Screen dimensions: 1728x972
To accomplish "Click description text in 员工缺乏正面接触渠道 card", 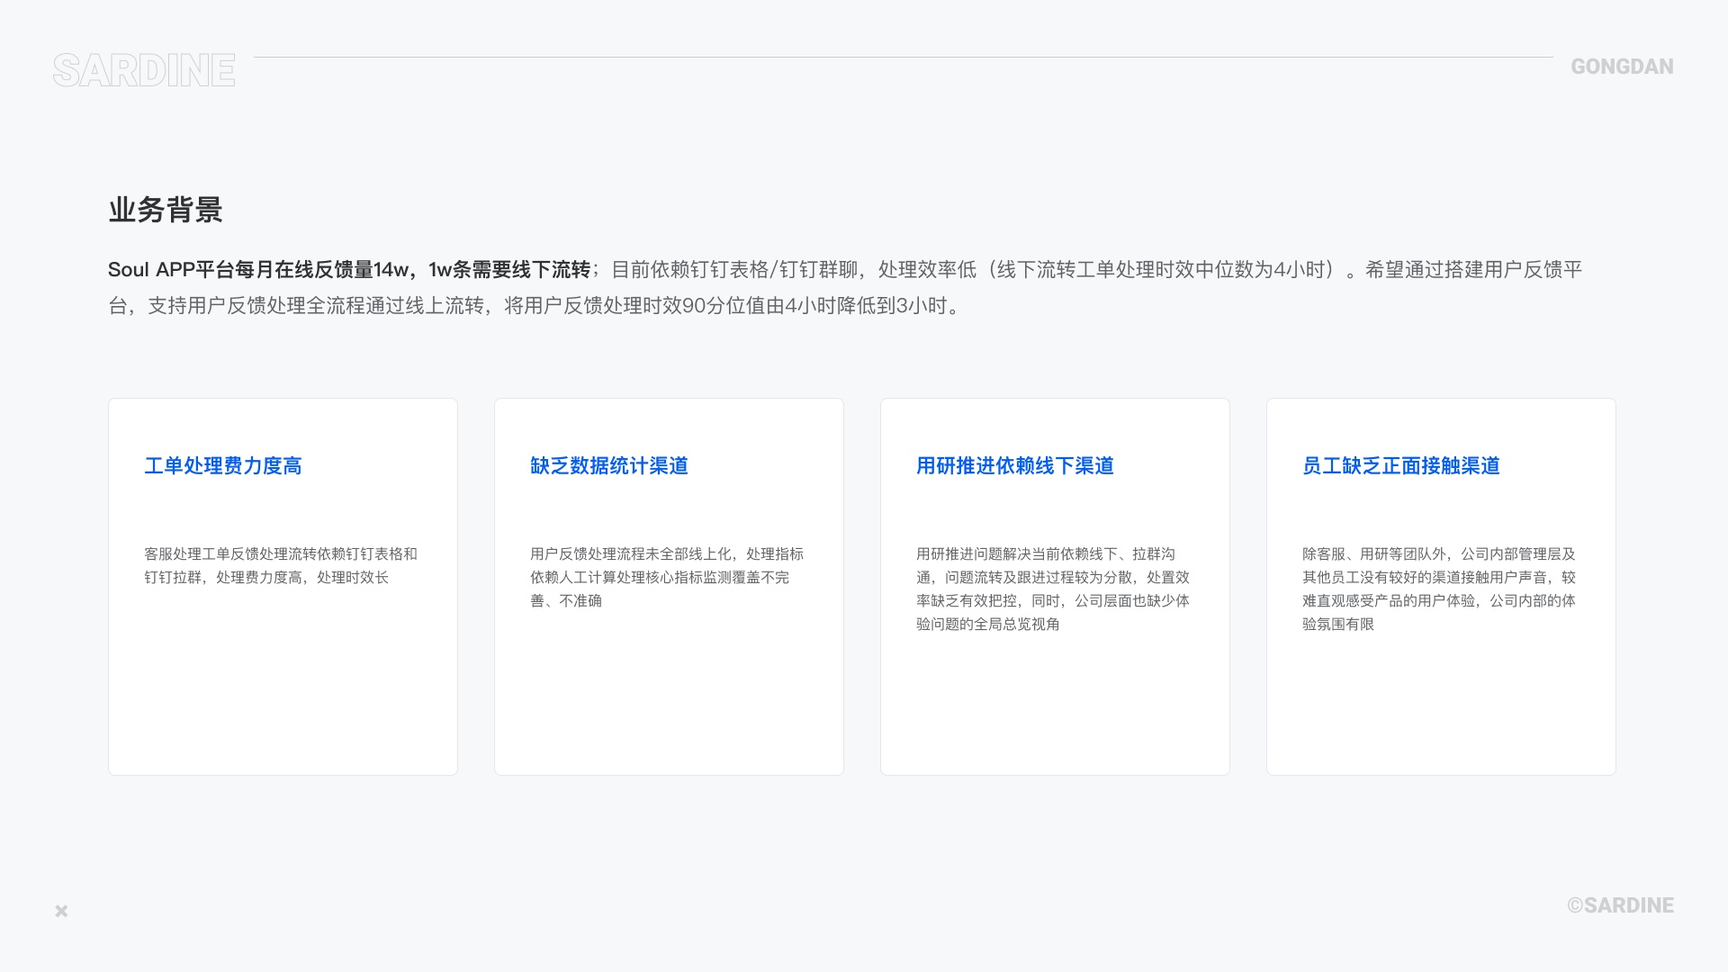I will (1438, 589).
